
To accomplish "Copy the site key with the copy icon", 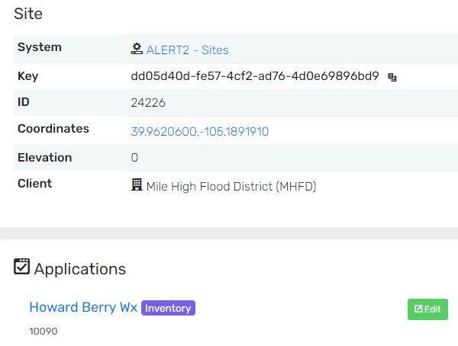I will 392,77.
